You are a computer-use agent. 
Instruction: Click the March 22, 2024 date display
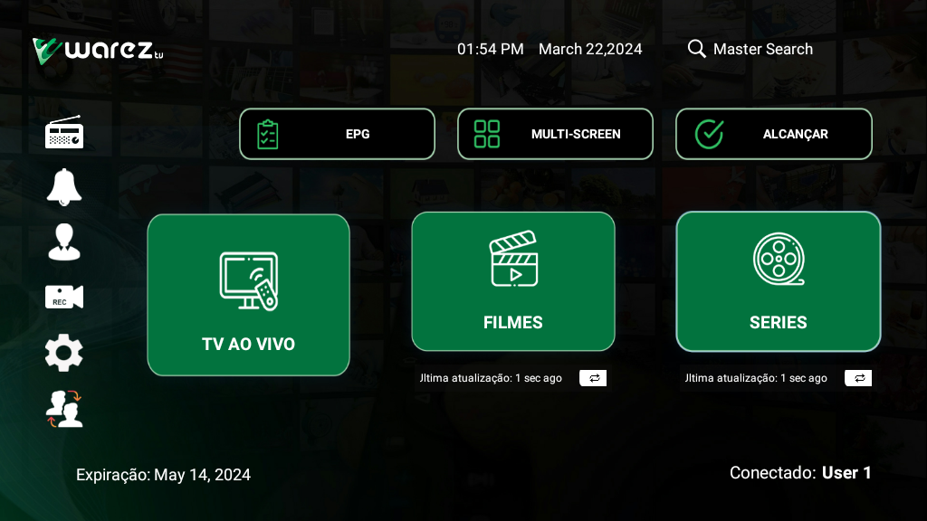pyautogui.click(x=590, y=49)
